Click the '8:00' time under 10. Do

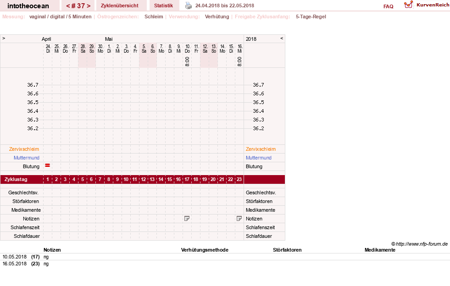[x=187, y=61]
